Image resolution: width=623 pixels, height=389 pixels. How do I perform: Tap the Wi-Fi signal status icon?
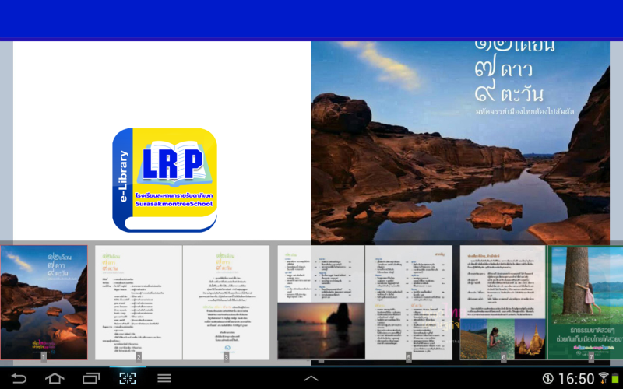[603, 377]
